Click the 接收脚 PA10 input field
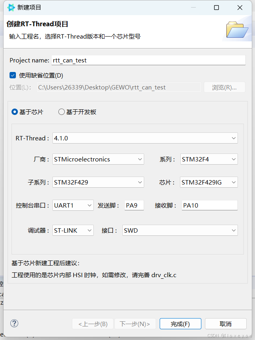The width and height of the screenshot is (255, 340). coord(209,205)
